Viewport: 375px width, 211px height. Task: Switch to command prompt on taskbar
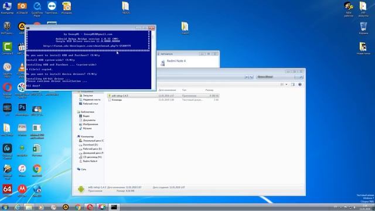point(114,207)
